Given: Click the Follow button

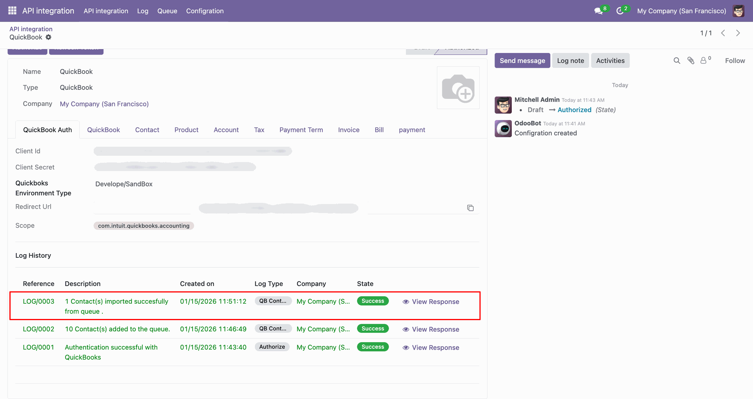Looking at the screenshot, I should coord(735,60).
